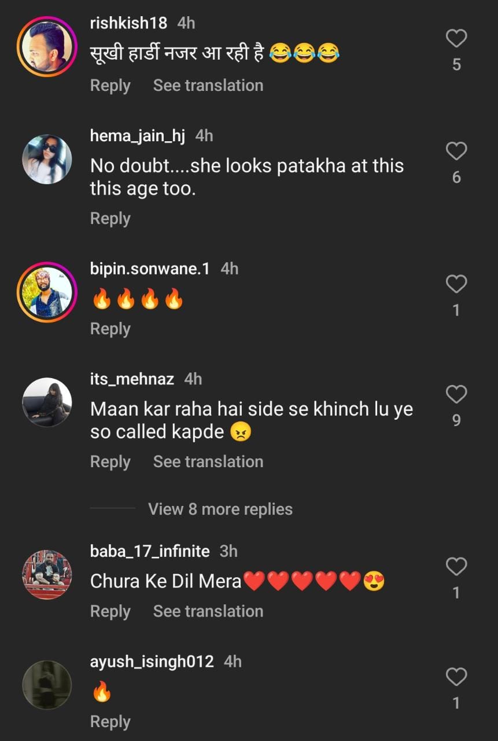Screen dimensions: 498x741
Task: Reply to bipin.sonwane.1's comment
Action: (110, 328)
